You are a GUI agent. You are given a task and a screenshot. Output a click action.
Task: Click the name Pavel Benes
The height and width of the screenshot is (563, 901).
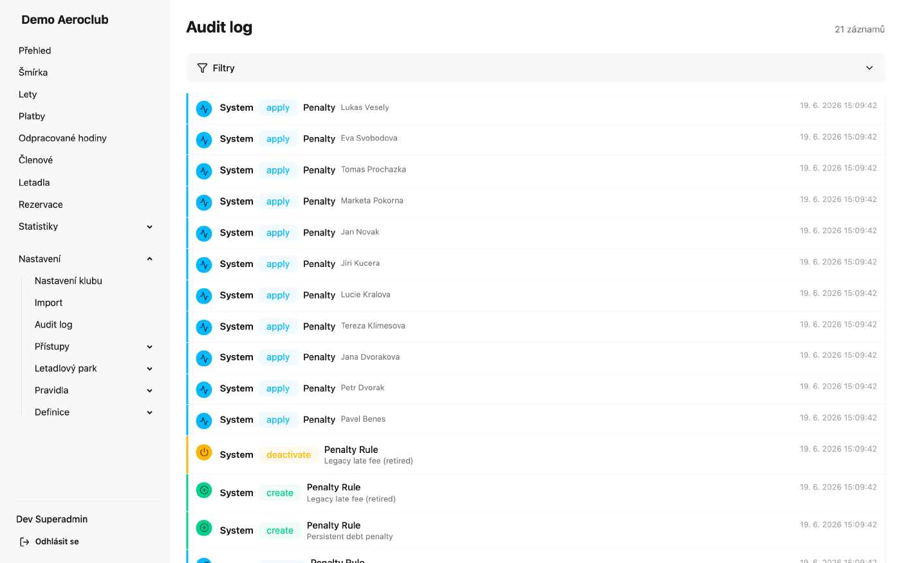pos(363,419)
